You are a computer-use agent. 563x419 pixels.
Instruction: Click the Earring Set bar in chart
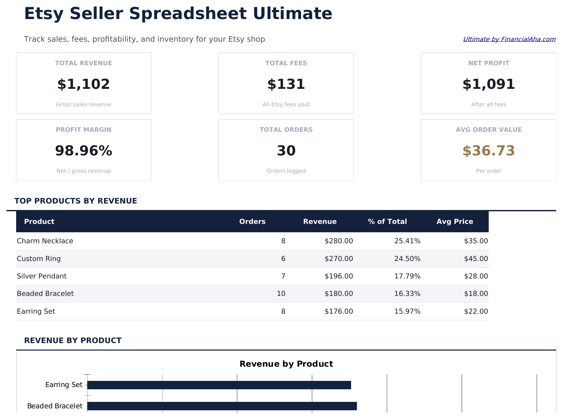tap(219, 384)
